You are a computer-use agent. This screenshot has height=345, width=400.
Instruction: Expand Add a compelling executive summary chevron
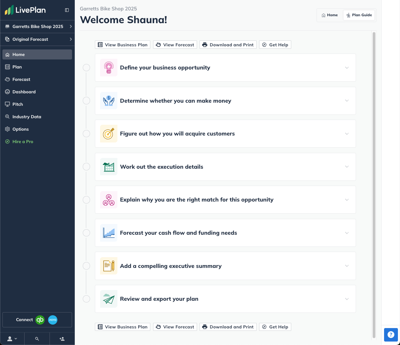point(347,266)
